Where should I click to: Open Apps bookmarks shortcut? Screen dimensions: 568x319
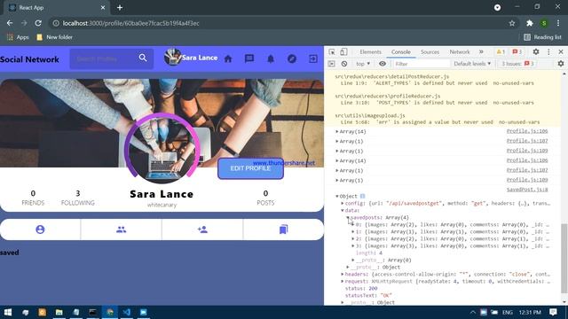pos(18,37)
